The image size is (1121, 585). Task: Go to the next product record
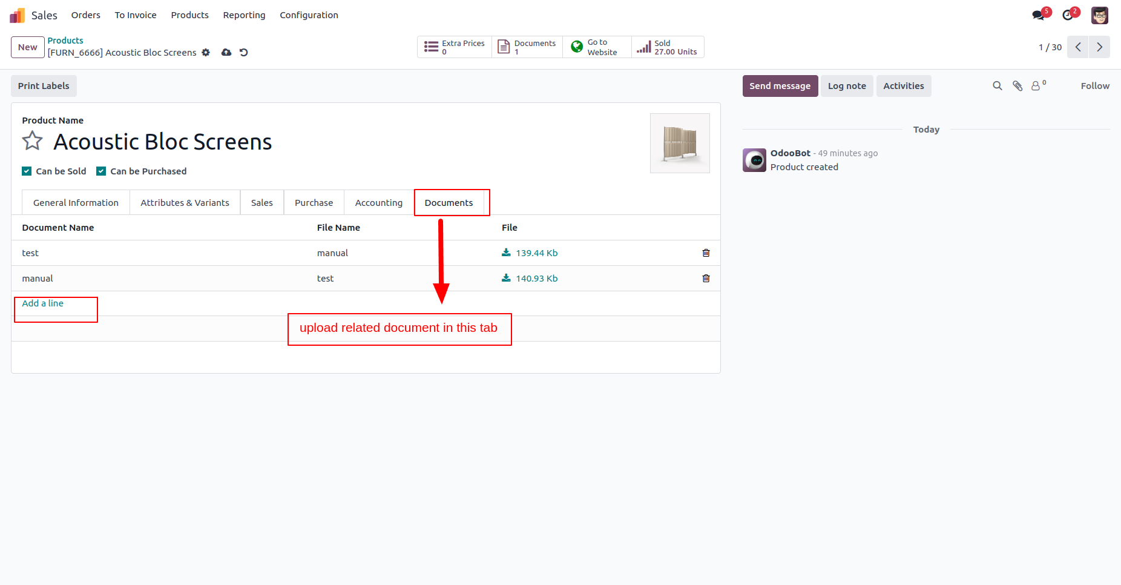click(x=1099, y=47)
